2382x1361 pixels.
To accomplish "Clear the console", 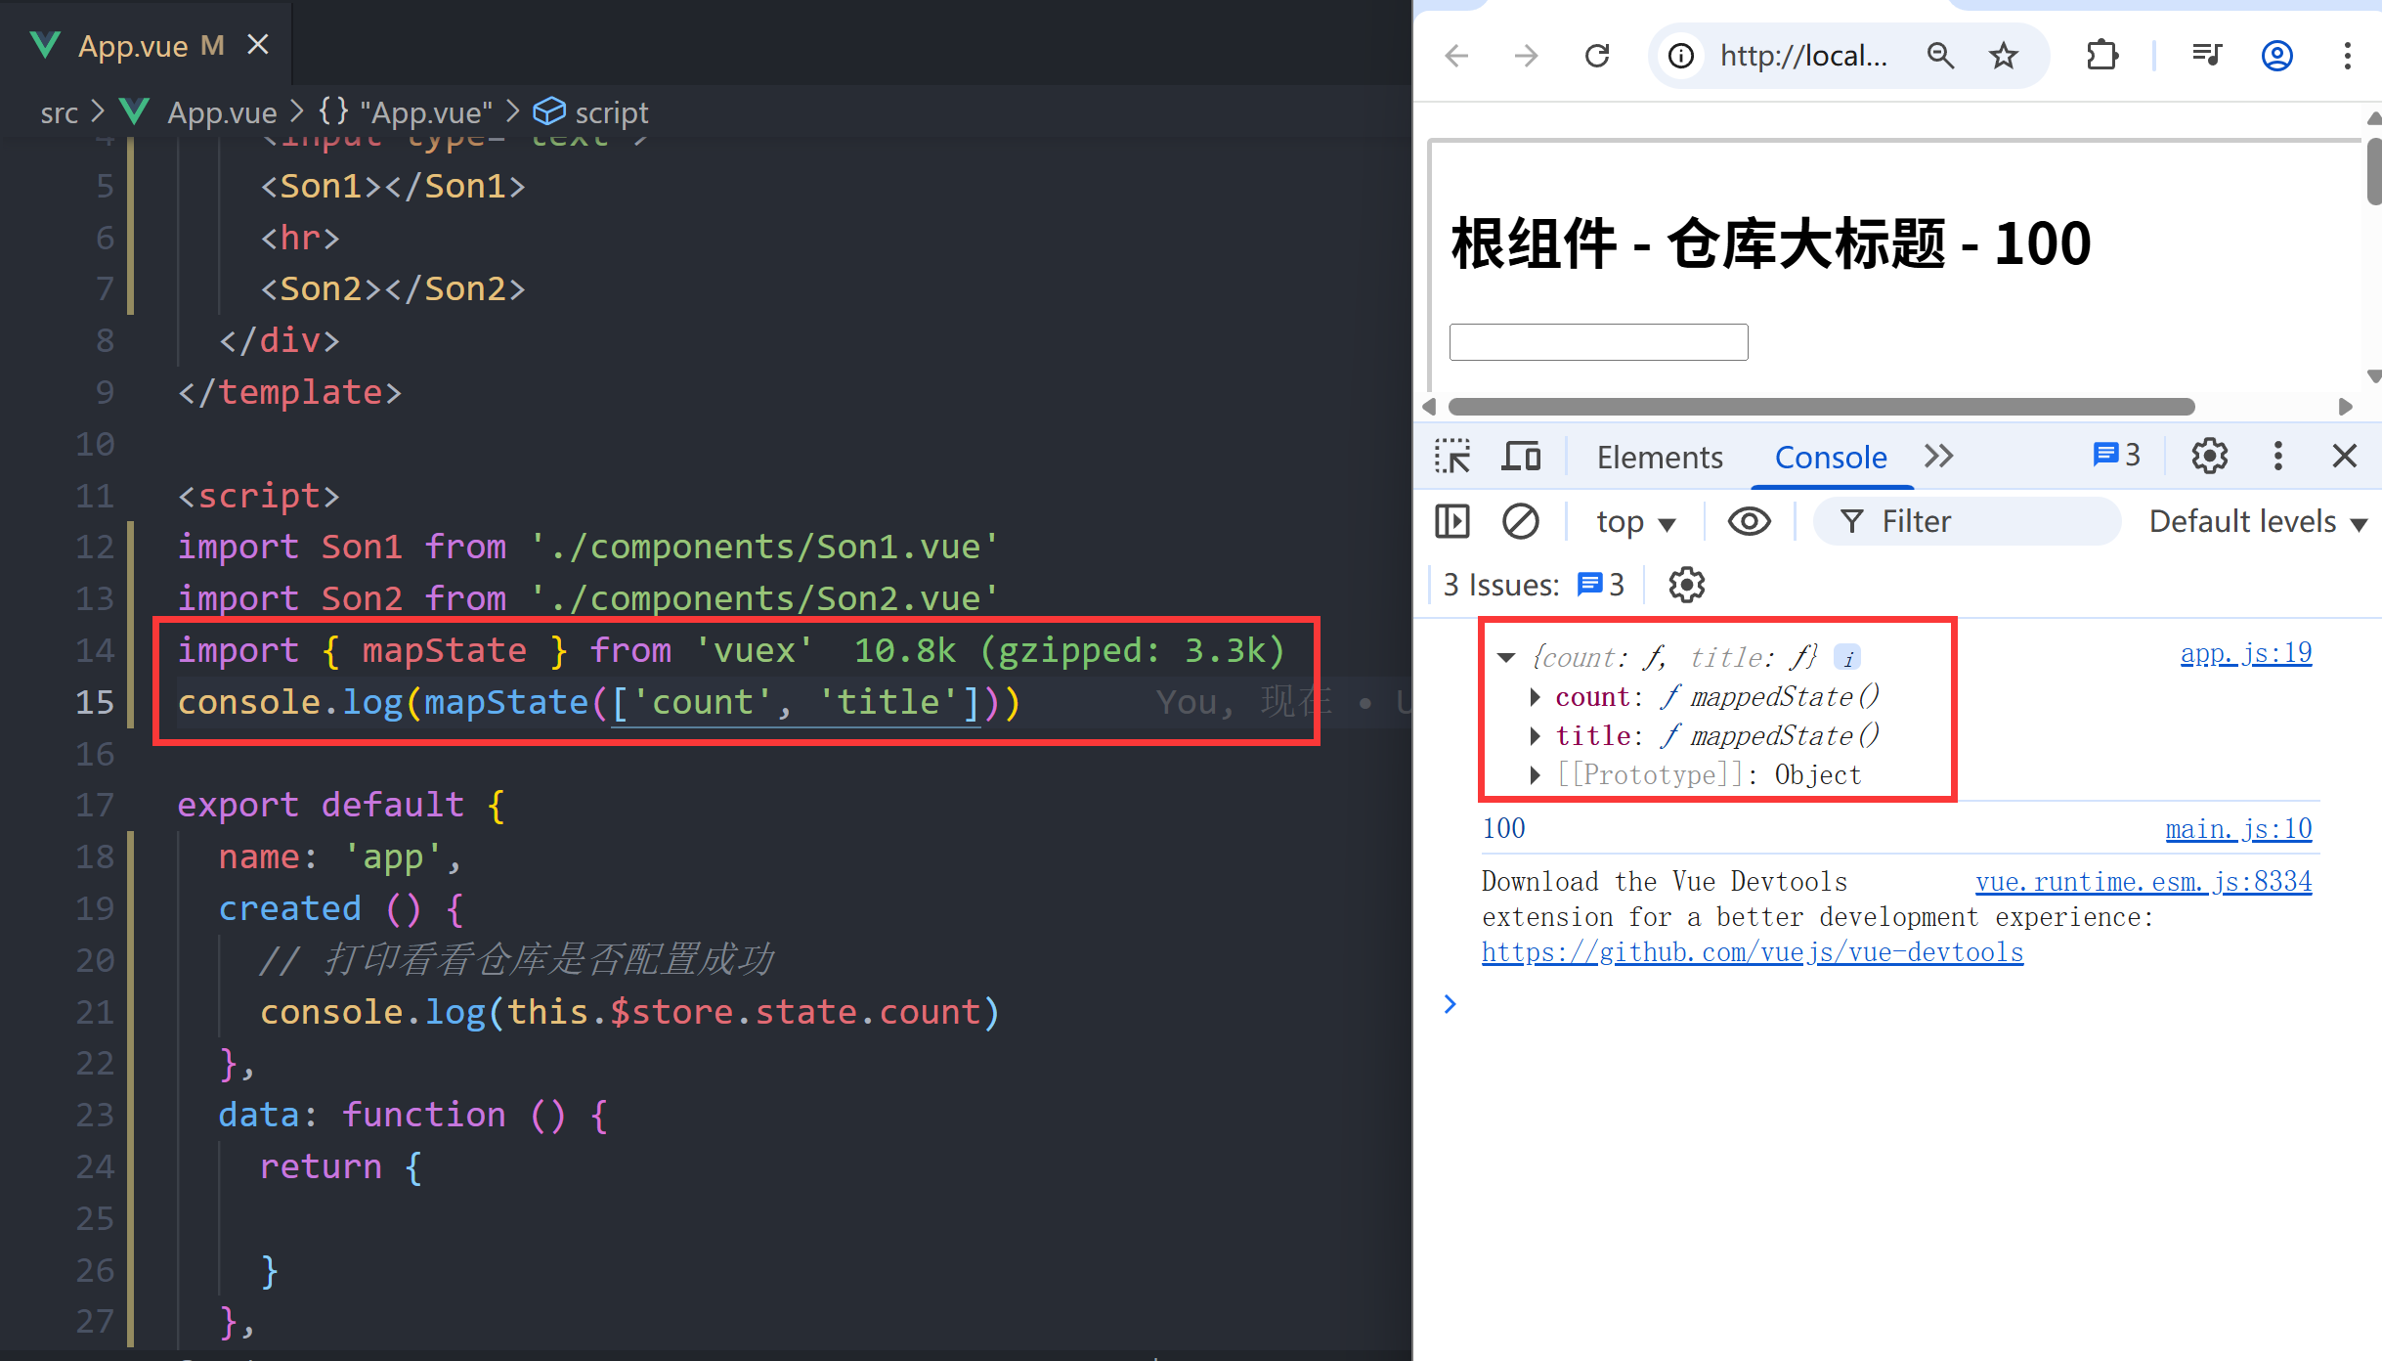I will (1520, 521).
